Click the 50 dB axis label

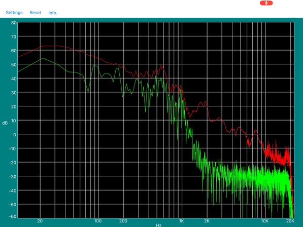[x=14, y=65]
